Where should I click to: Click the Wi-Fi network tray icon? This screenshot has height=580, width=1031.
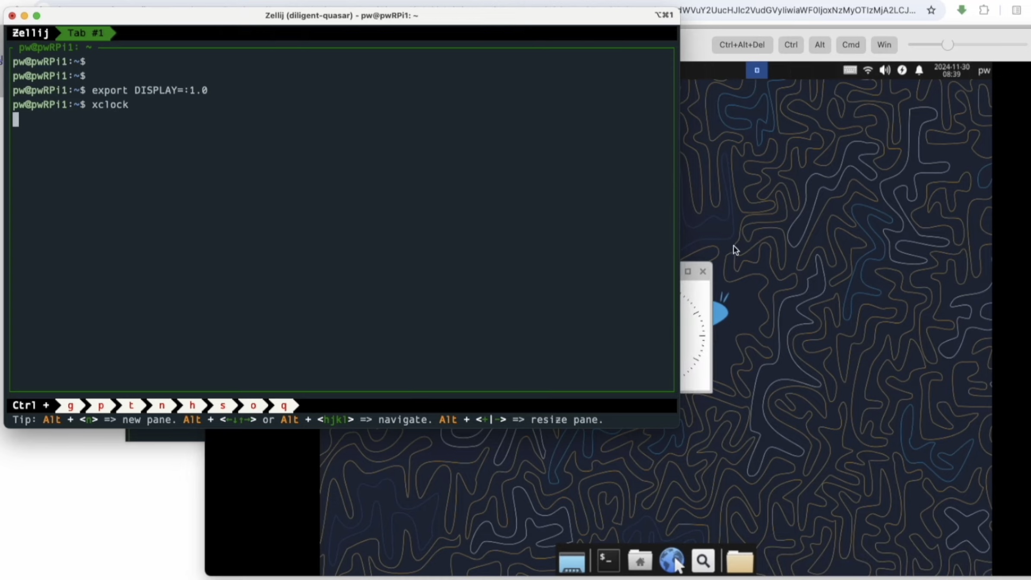(x=868, y=70)
